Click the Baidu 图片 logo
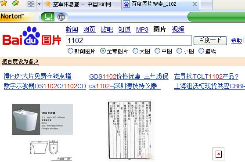This screenshot has height=162, width=245. (32, 36)
